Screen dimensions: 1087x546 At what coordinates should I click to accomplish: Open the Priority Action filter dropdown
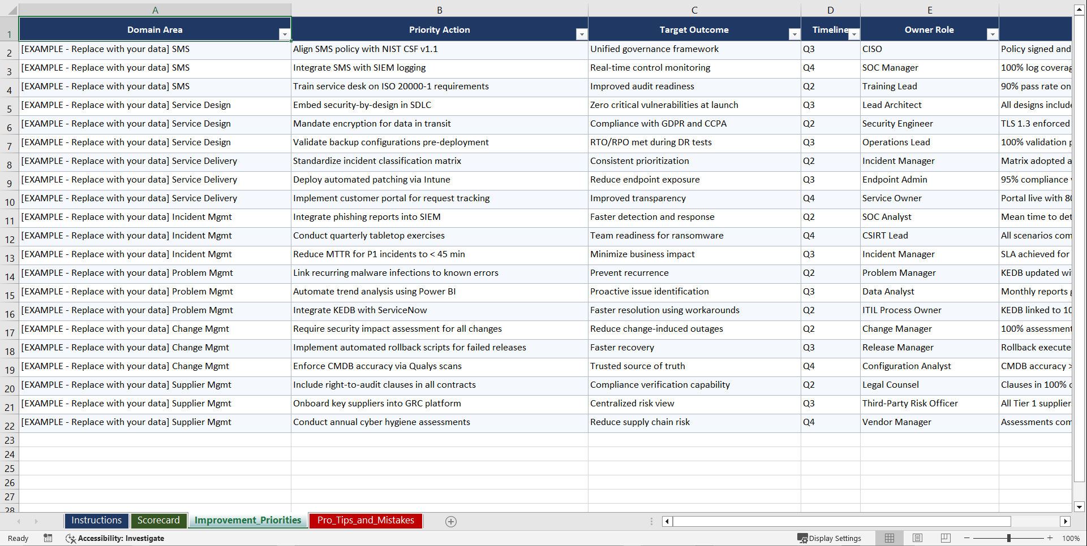[582, 34]
